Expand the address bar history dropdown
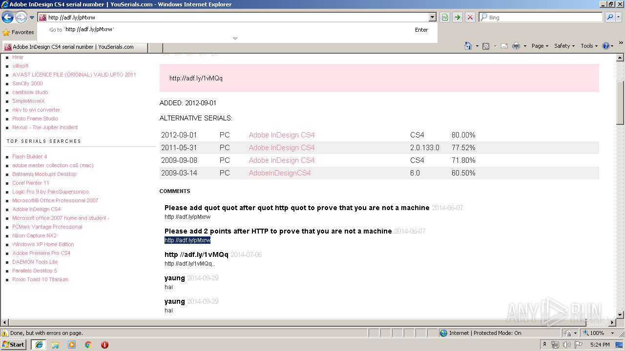This screenshot has height=351, width=625. coord(432,17)
